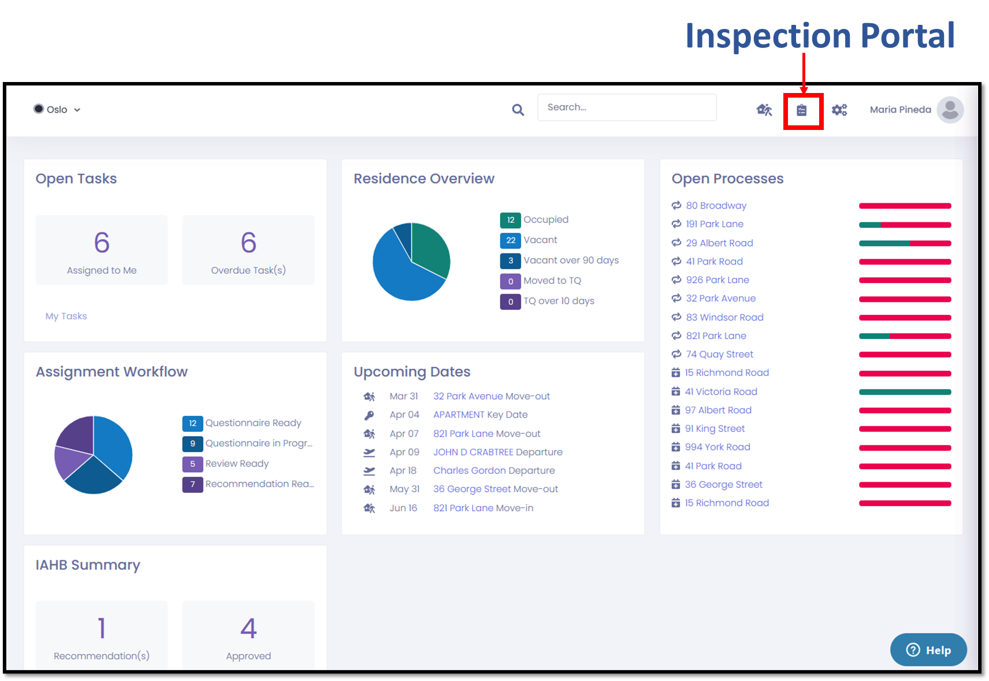Image resolution: width=989 pixels, height=681 pixels.
Task: Open the My Tasks link
Action: (x=66, y=316)
